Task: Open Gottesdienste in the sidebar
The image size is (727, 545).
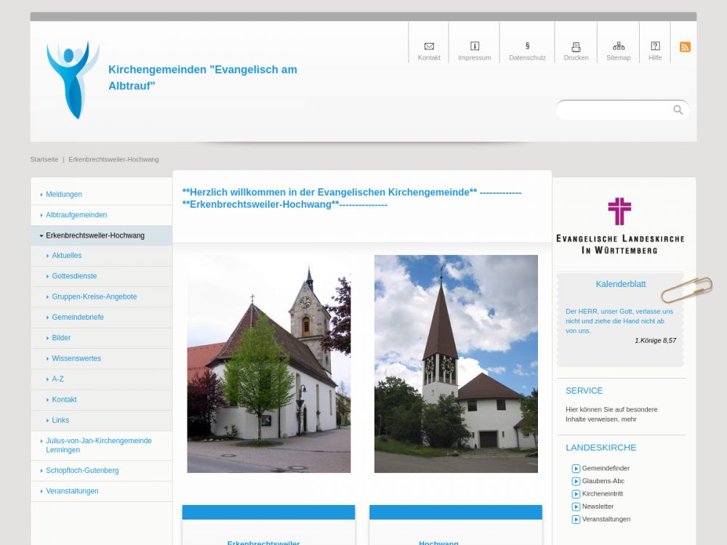Action: pos(74,276)
